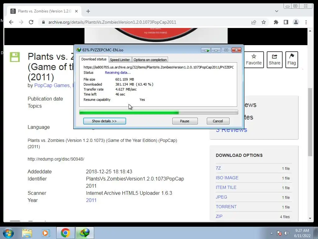Open the ZIP download option
Image resolution: width=318 pixels, height=239 pixels.
coord(219,216)
